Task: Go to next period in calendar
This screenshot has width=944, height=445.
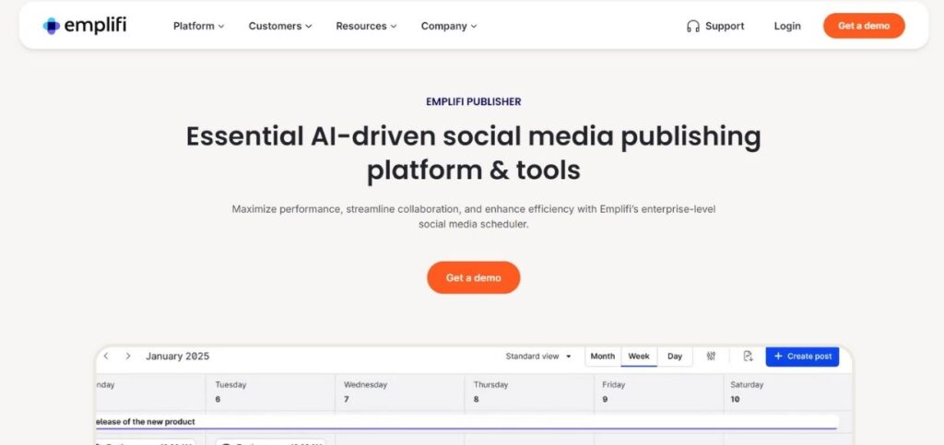Action: [127, 356]
